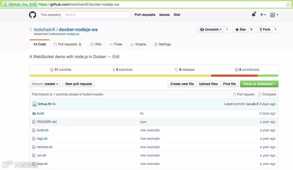
Task: Click the commits history clock icon
Action: click(52, 70)
